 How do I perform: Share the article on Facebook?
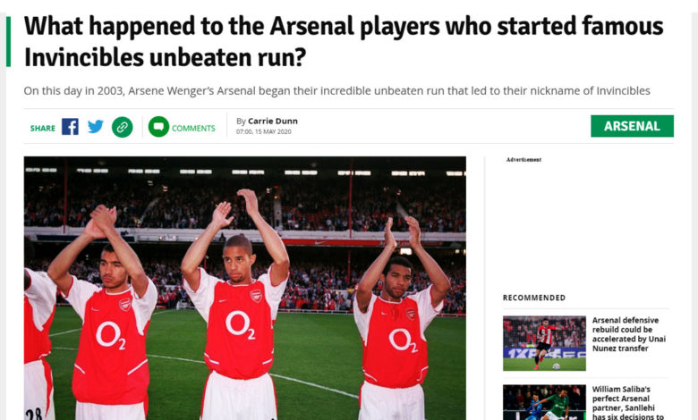[x=70, y=127]
